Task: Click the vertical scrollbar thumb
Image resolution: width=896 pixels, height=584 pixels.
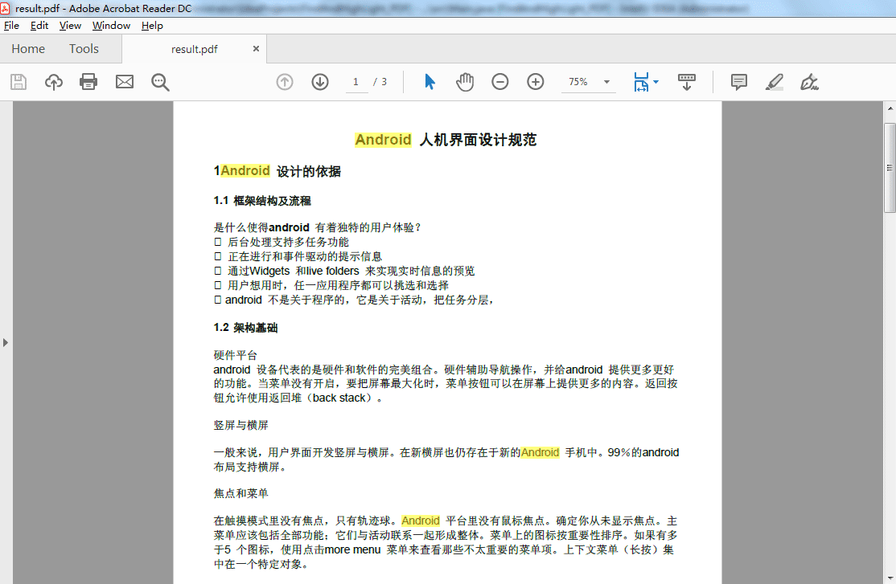Action: pos(890,167)
